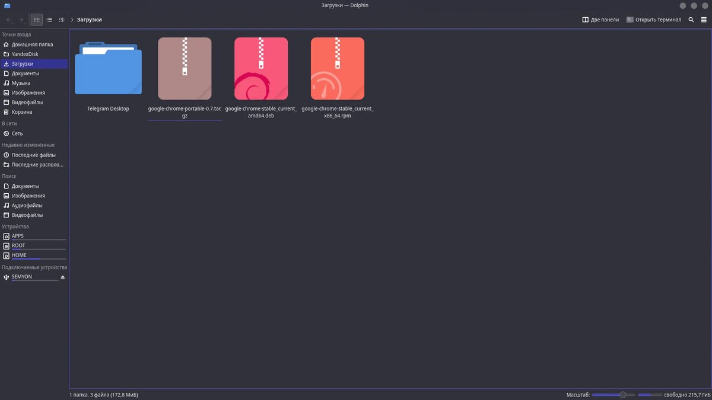Click the "Масштаб:" label

pos(578,395)
